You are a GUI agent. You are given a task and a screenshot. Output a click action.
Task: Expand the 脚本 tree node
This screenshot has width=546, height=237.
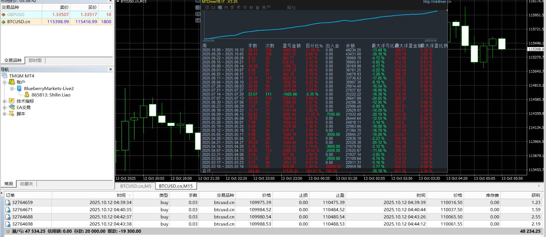pos(5,114)
